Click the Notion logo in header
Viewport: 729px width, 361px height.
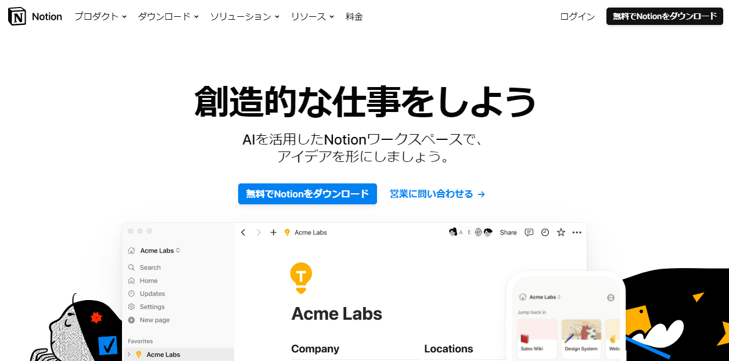click(35, 17)
